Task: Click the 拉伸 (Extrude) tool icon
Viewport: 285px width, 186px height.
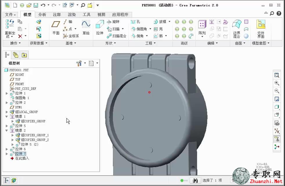Action: [x=100, y=24]
